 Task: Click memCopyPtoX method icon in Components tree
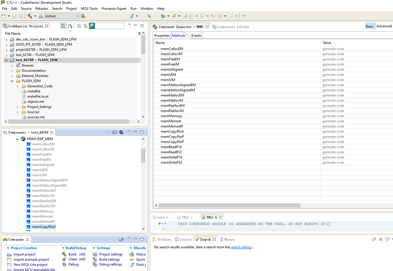click(x=28, y=227)
